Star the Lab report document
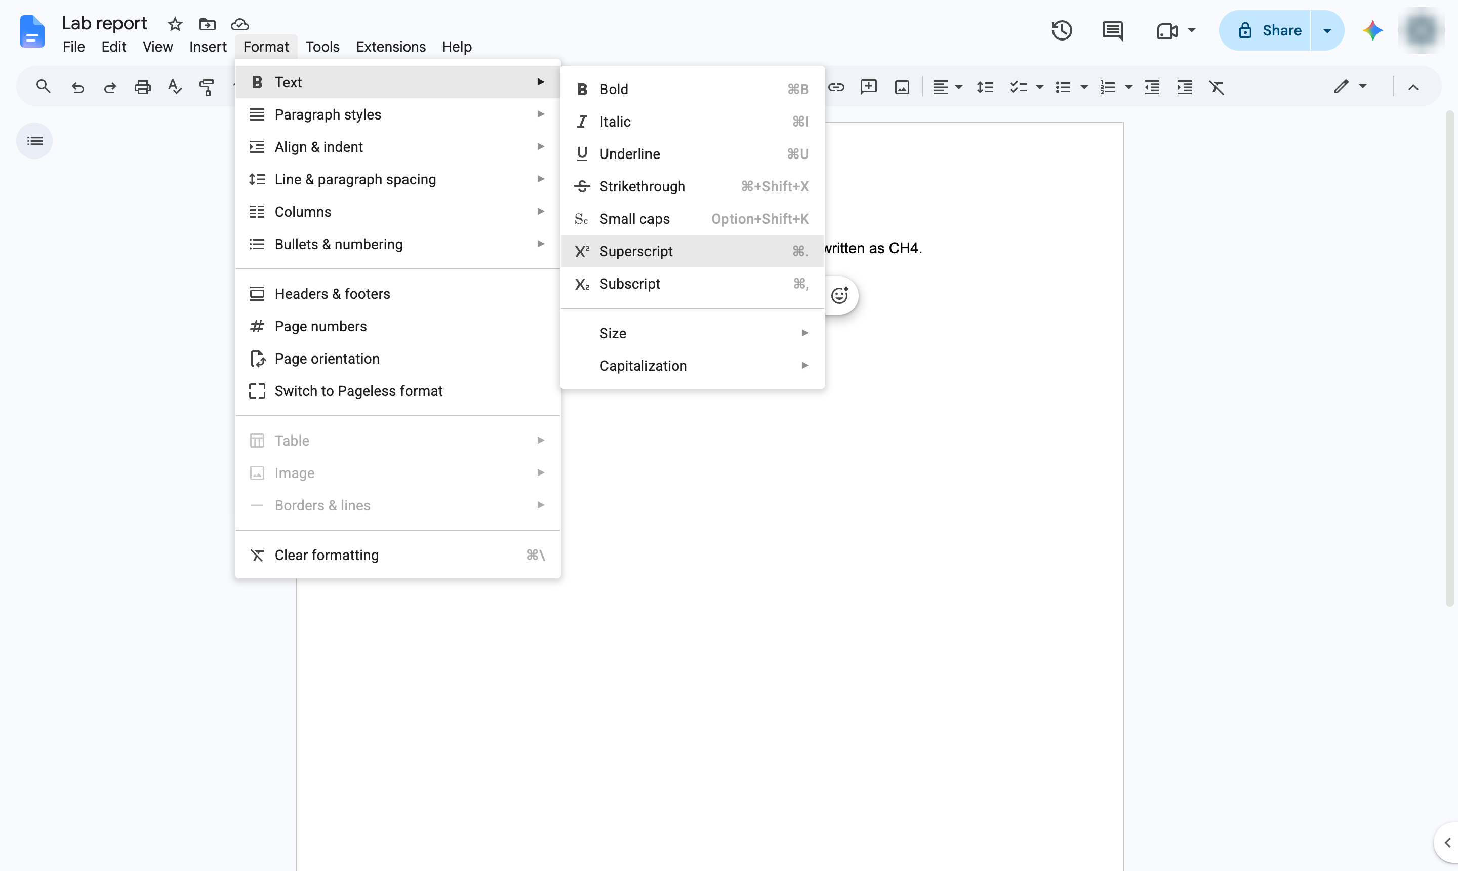The image size is (1458, 871). coord(175,24)
